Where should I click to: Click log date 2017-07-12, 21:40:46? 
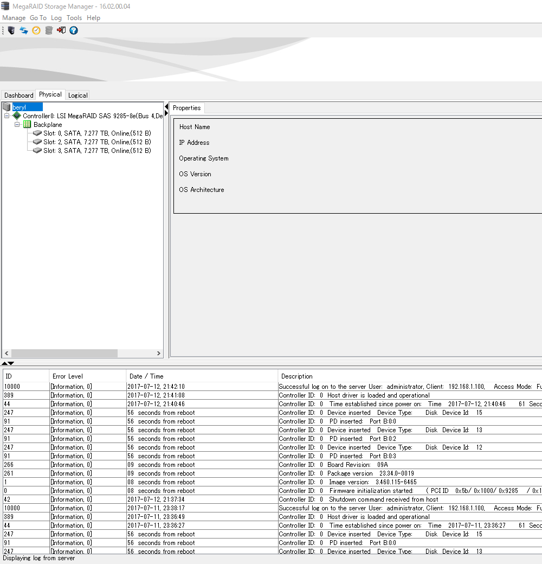coord(156,403)
